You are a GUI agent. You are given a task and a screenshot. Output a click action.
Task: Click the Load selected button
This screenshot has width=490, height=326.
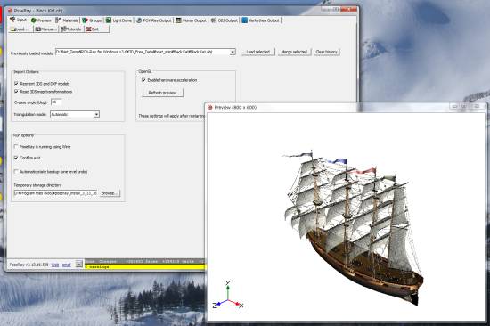pos(258,52)
